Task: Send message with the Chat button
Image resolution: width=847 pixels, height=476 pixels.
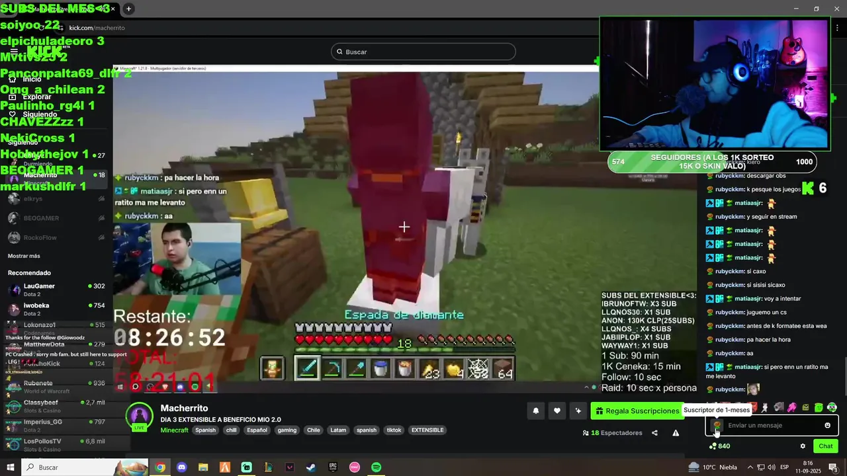Action: coord(826,446)
